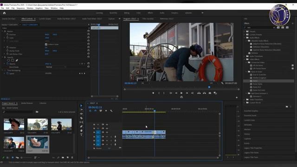Select the Selection tool in the toolbar
The image size is (297, 167).
click(x=81, y=106)
